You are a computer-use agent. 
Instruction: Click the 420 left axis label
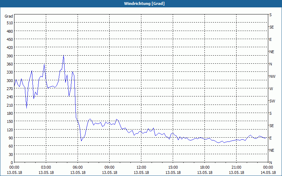tap(10, 48)
